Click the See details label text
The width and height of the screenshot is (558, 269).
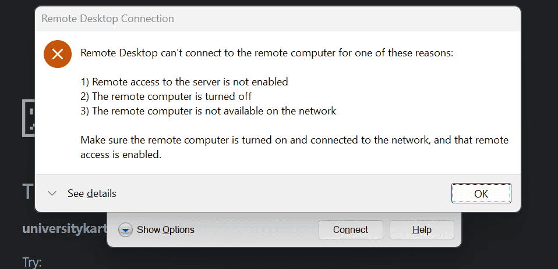[x=92, y=193]
